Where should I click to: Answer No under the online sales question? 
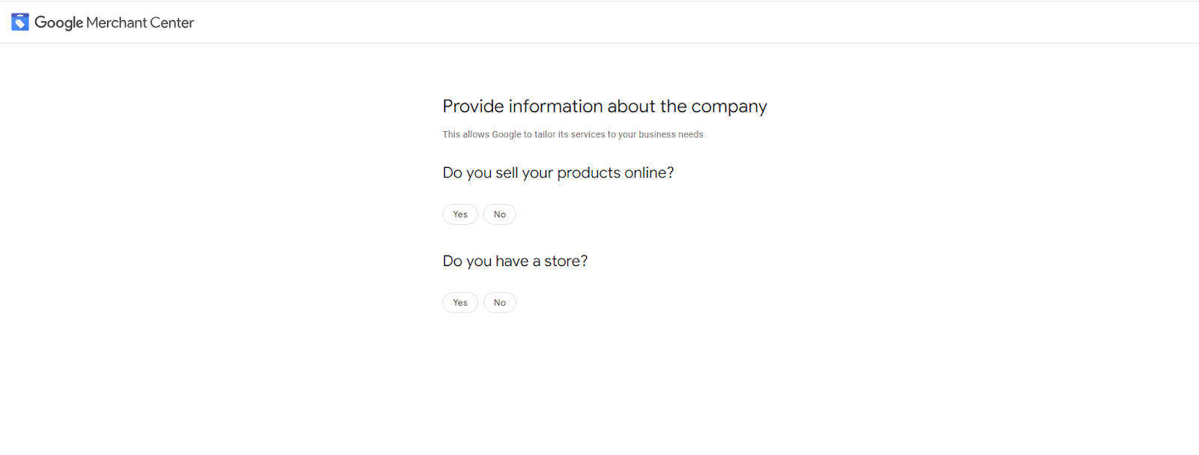500,214
